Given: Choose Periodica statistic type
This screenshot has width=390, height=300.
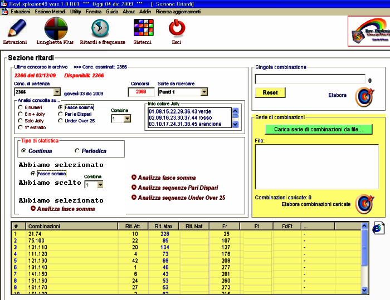Looking at the screenshot, I should tap(77, 151).
